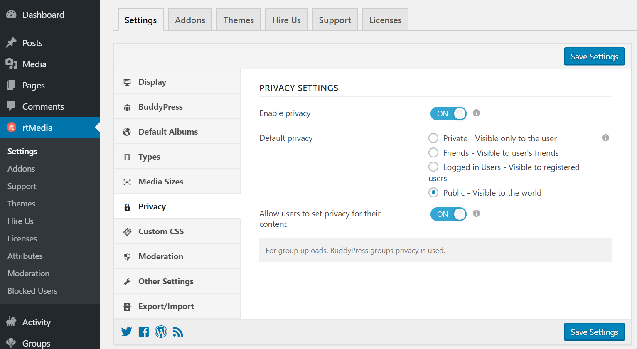Select the Other Settings menu entry
637x349 pixels.
pos(166,281)
